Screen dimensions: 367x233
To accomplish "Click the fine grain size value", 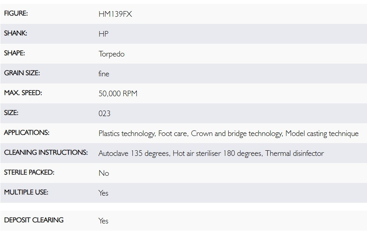I will click(x=104, y=74).
